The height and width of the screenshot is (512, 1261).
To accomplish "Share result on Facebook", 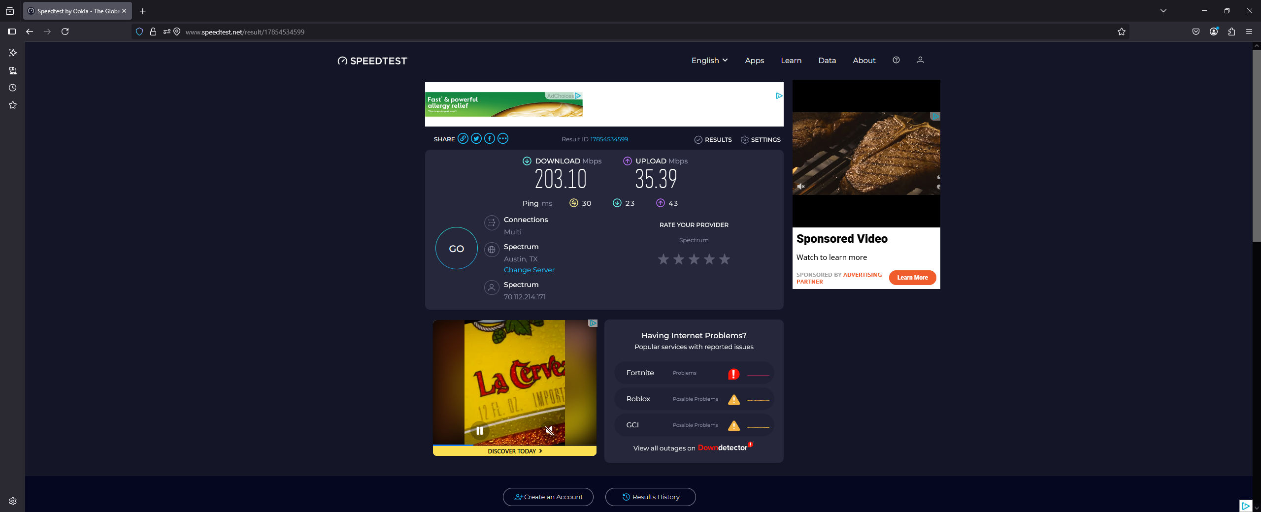I will point(489,139).
